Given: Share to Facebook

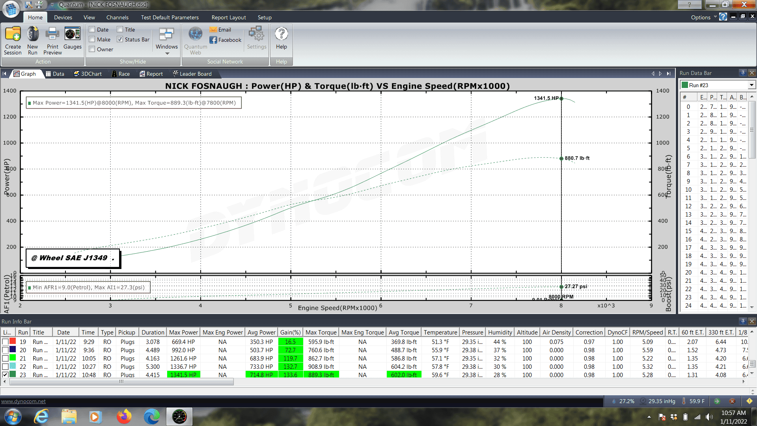Looking at the screenshot, I should (x=225, y=40).
